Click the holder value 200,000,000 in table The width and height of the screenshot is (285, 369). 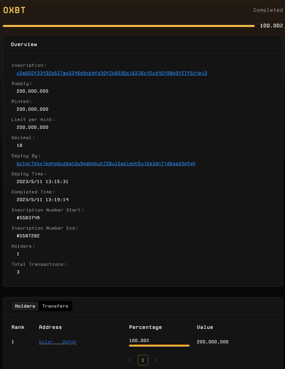click(213, 342)
